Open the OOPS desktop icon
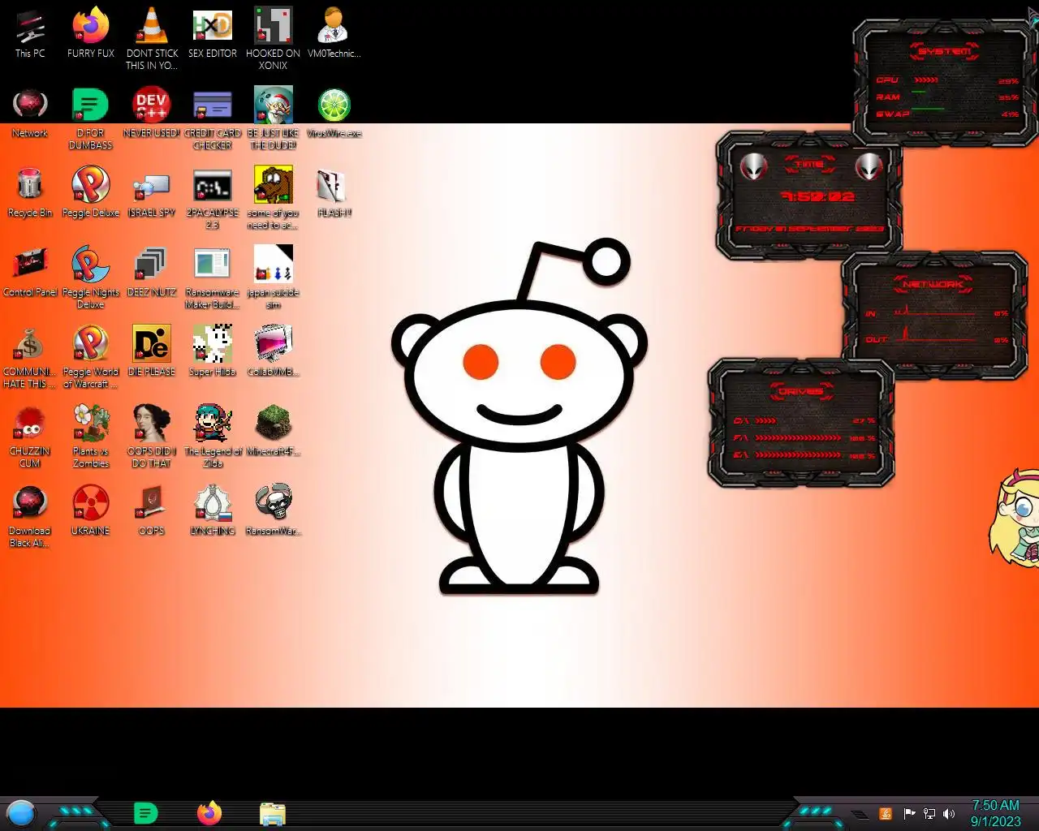The width and height of the screenshot is (1039, 831). coord(152,510)
